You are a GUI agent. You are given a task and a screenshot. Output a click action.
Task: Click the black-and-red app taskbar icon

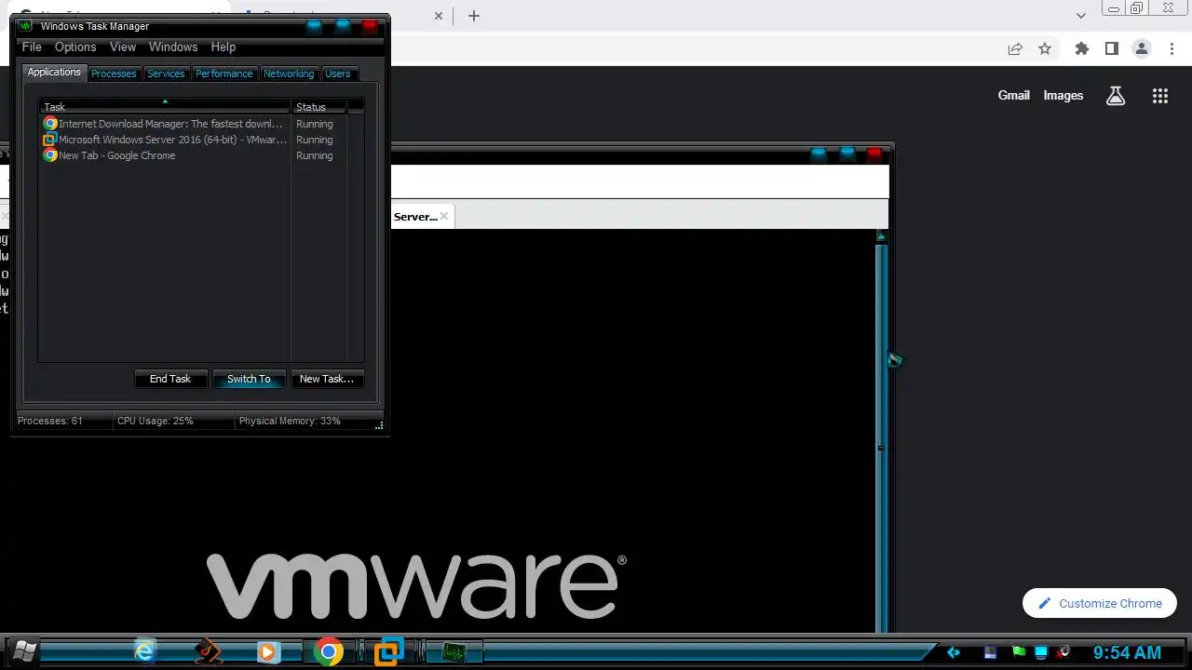(x=208, y=651)
